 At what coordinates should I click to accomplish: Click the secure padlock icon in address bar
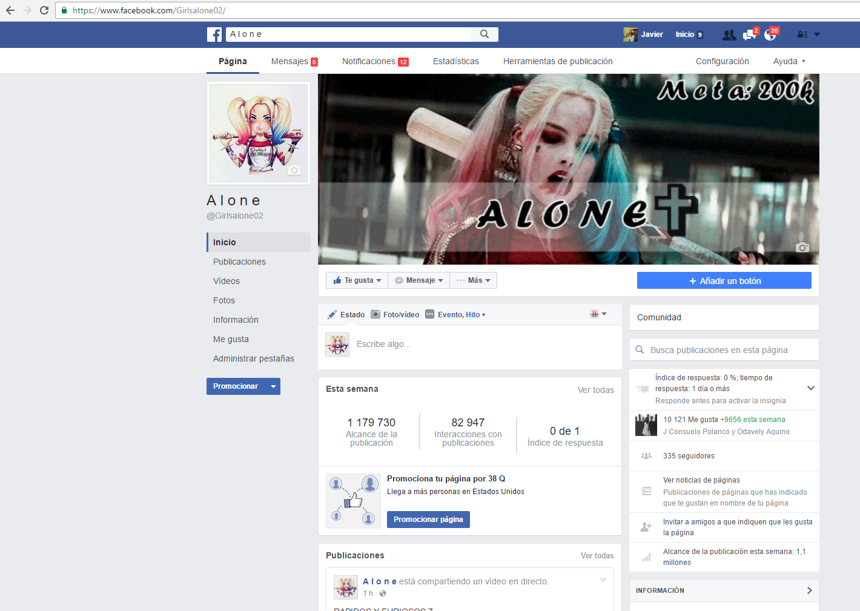(64, 10)
